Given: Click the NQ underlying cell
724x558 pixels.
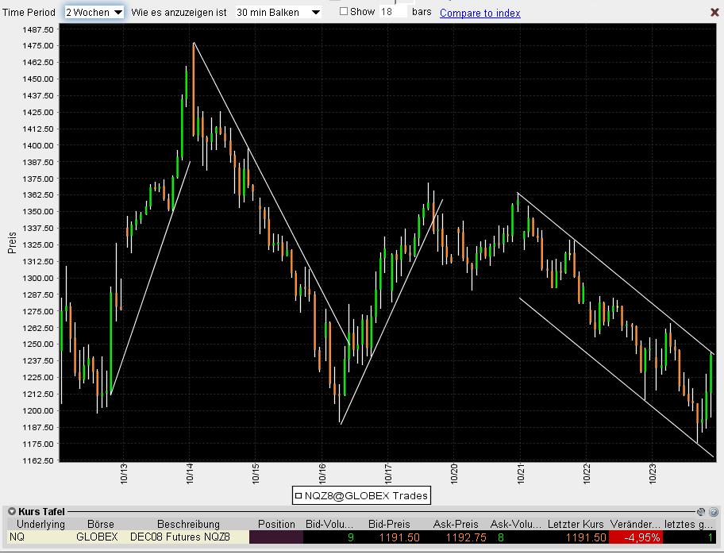Looking at the screenshot, I should pyautogui.click(x=40, y=537).
